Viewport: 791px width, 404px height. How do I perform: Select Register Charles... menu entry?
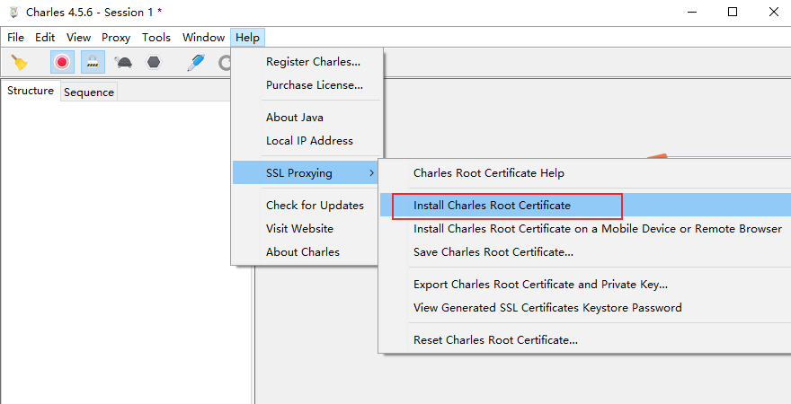(x=314, y=62)
